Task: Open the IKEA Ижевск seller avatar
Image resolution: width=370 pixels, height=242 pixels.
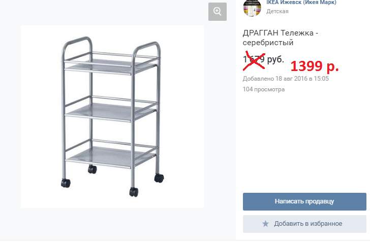Action: tap(252, 8)
